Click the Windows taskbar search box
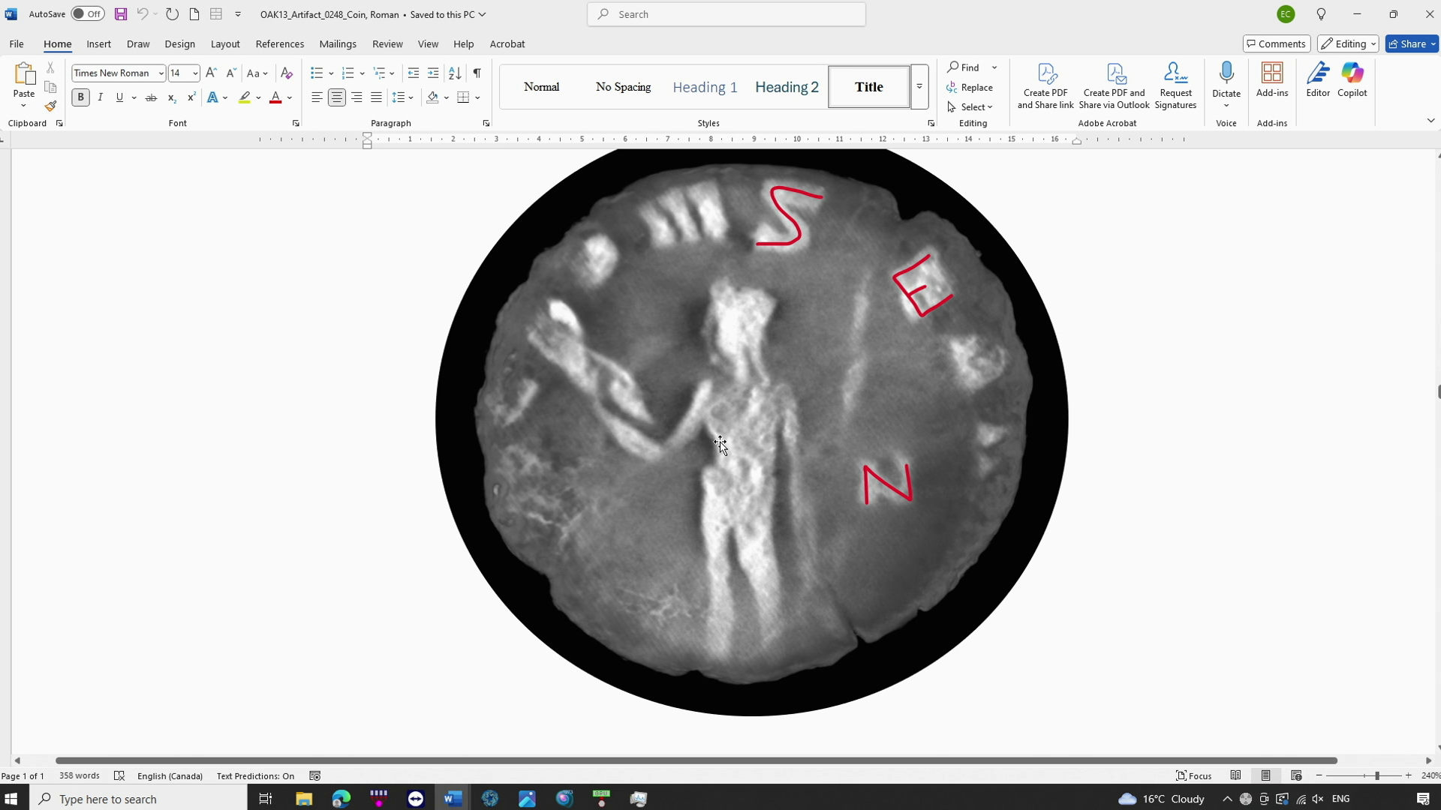 [139, 799]
